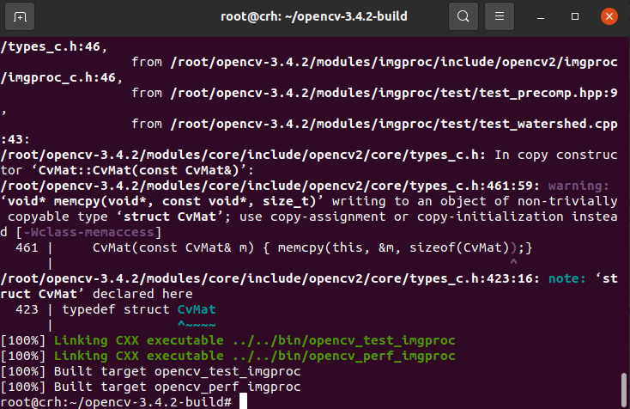This screenshot has width=630, height=409.
Task: Open a new terminal tab
Action: [x=20, y=16]
